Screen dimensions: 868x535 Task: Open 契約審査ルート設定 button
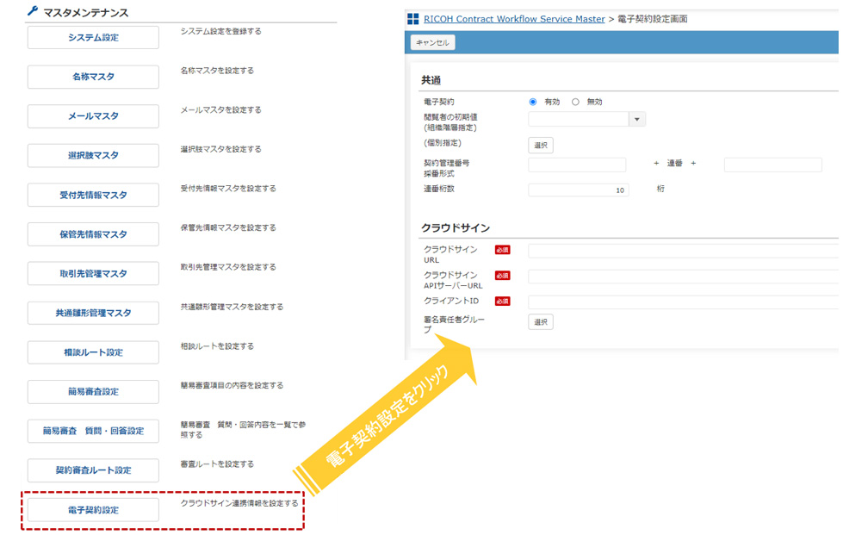click(x=93, y=470)
